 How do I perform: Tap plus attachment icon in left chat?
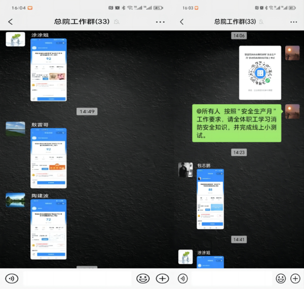[162, 278]
